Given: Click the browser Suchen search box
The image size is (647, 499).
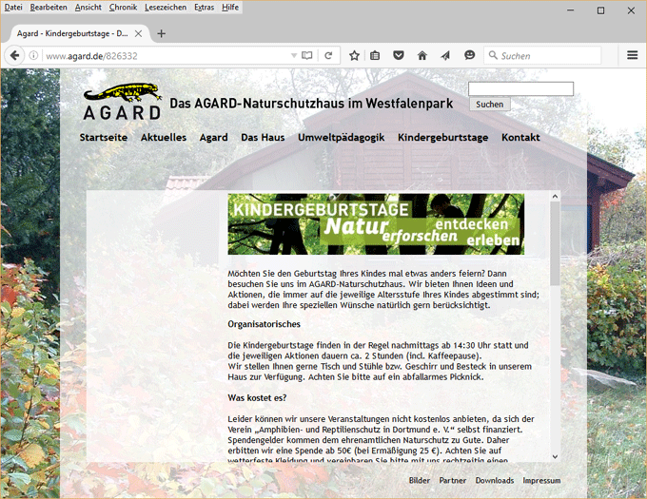Looking at the screenshot, I should tap(542, 56).
